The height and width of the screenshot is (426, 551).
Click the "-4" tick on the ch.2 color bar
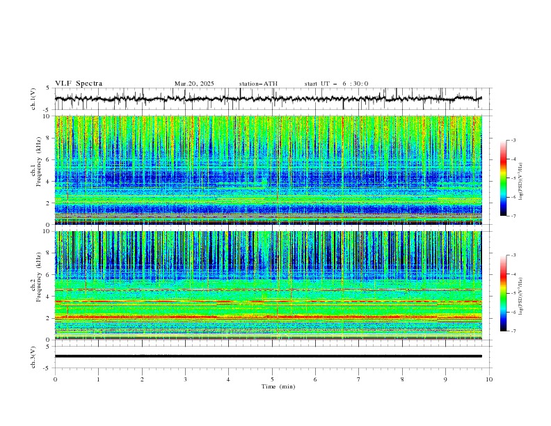pyautogui.click(x=513, y=274)
